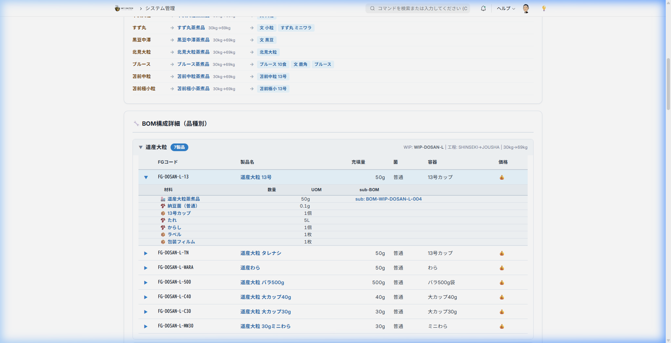Open the user avatar profile

[x=526, y=8]
